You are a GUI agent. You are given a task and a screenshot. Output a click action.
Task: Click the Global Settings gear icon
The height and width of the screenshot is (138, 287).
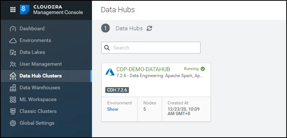13,123
